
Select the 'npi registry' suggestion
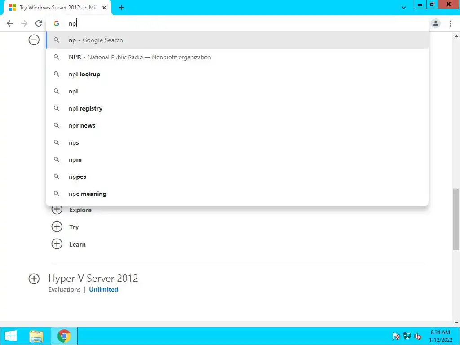click(x=237, y=108)
